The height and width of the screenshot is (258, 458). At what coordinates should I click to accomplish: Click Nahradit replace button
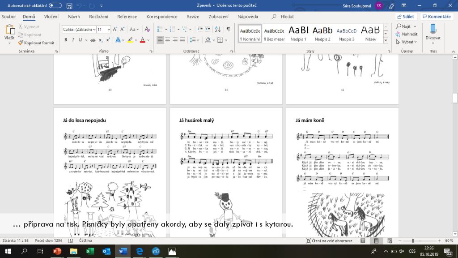(x=407, y=34)
